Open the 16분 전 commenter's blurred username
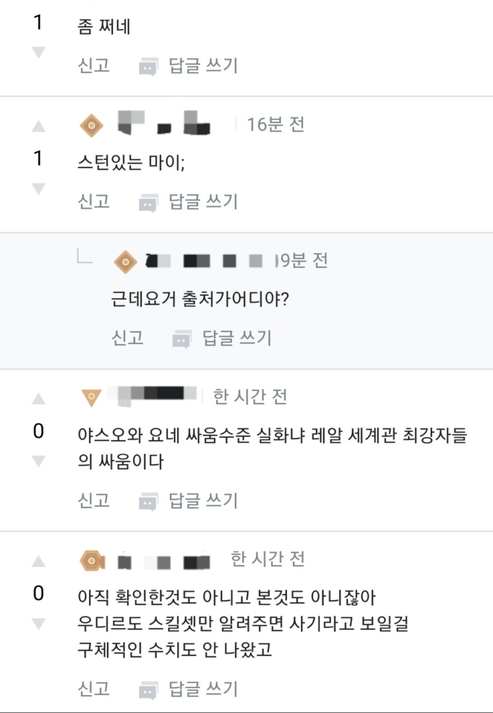Image resolution: width=493 pixels, height=713 pixels. [164, 123]
